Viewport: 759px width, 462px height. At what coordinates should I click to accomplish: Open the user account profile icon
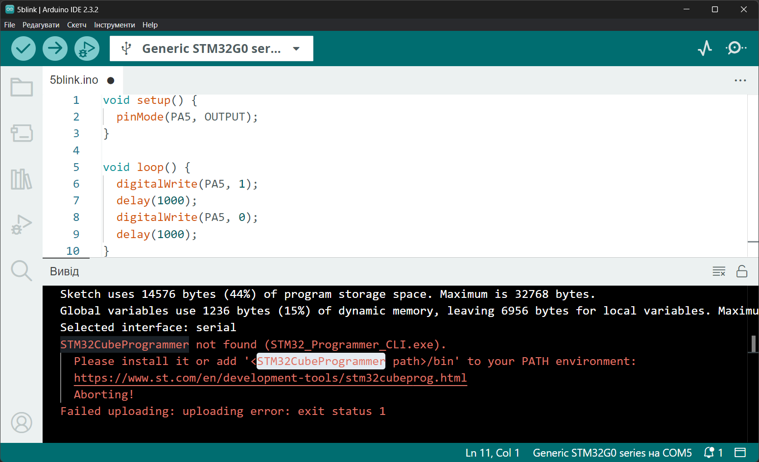22,422
